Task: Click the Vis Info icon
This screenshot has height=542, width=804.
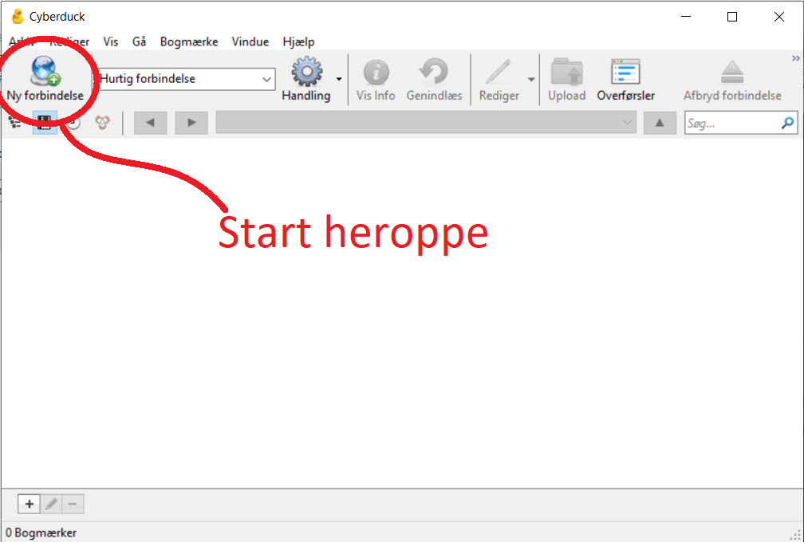Action: coord(376,72)
